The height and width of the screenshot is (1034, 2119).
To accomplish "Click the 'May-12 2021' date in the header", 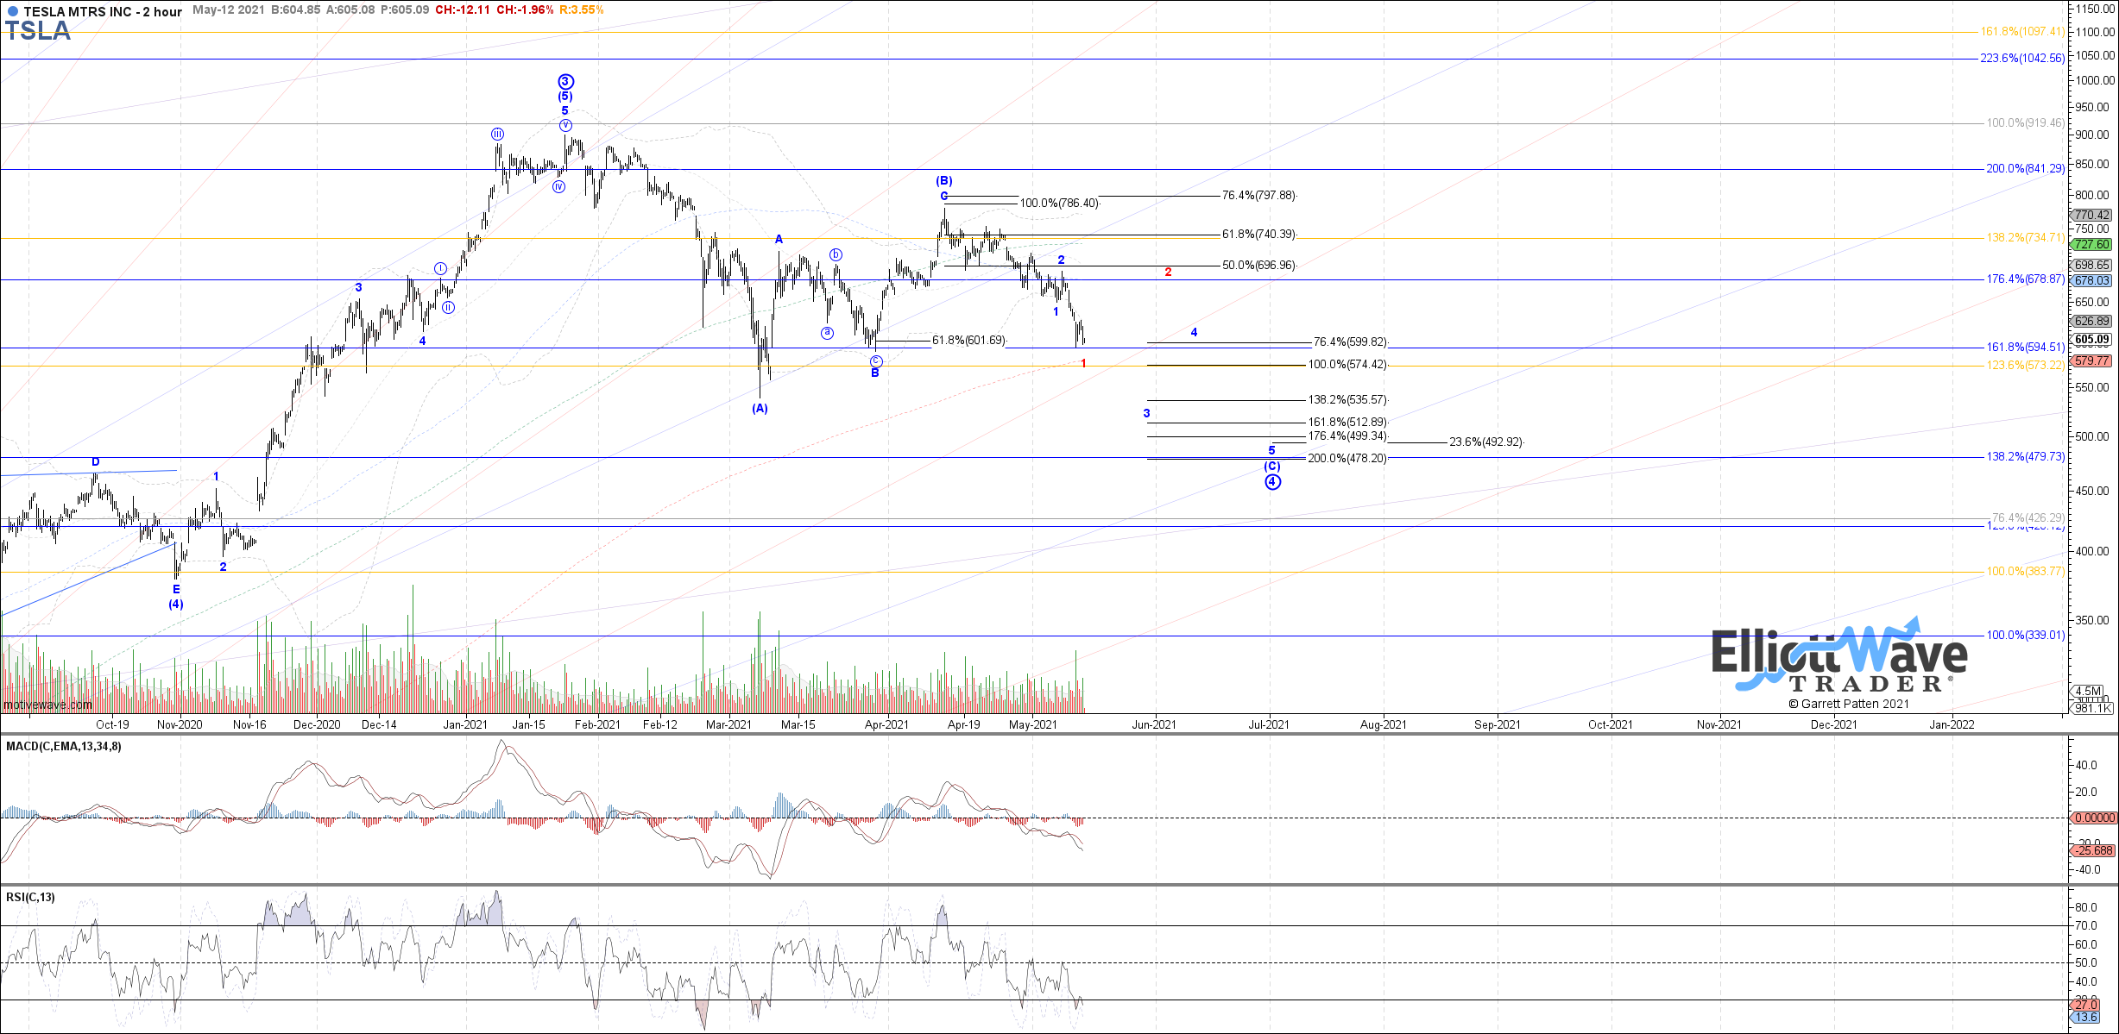I will point(228,9).
